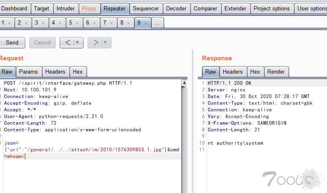Click the Server: nginx response header

[227, 90]
